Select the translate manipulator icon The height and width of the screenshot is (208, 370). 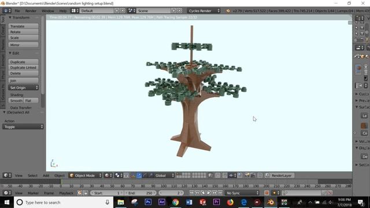pyautogui.click(x=139, y=176)
